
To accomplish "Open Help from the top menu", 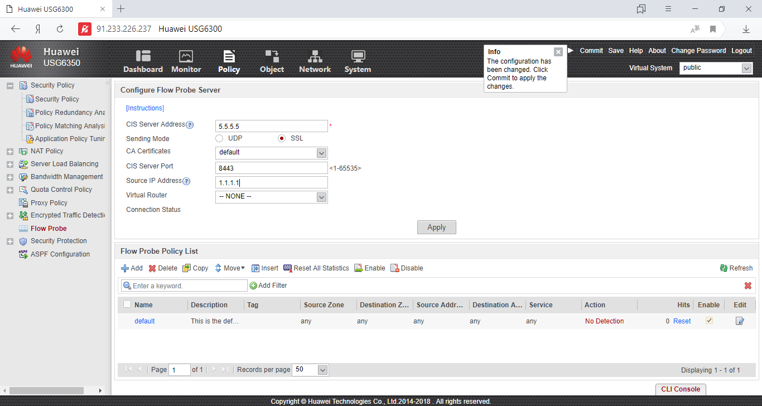I will click(x=636, y=51).
